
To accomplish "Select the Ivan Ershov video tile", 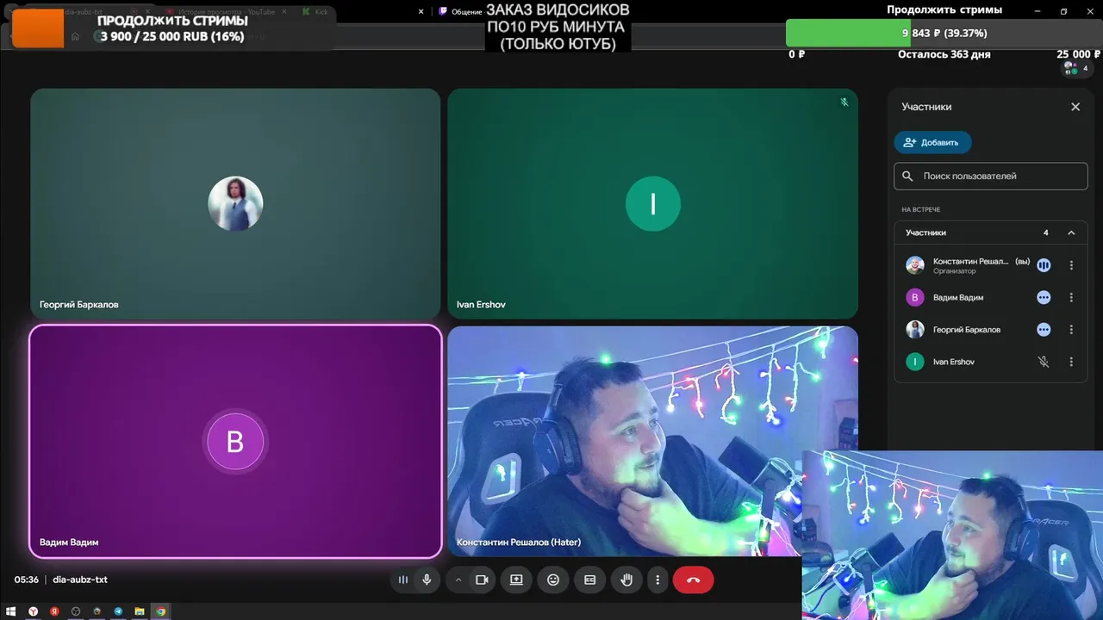I will pos(652,204).
